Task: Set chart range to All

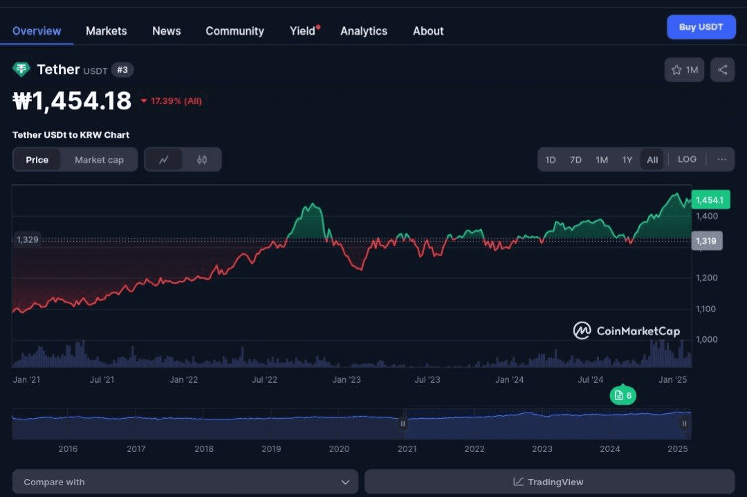Action: pyautogui.click(x=652, y=160)
